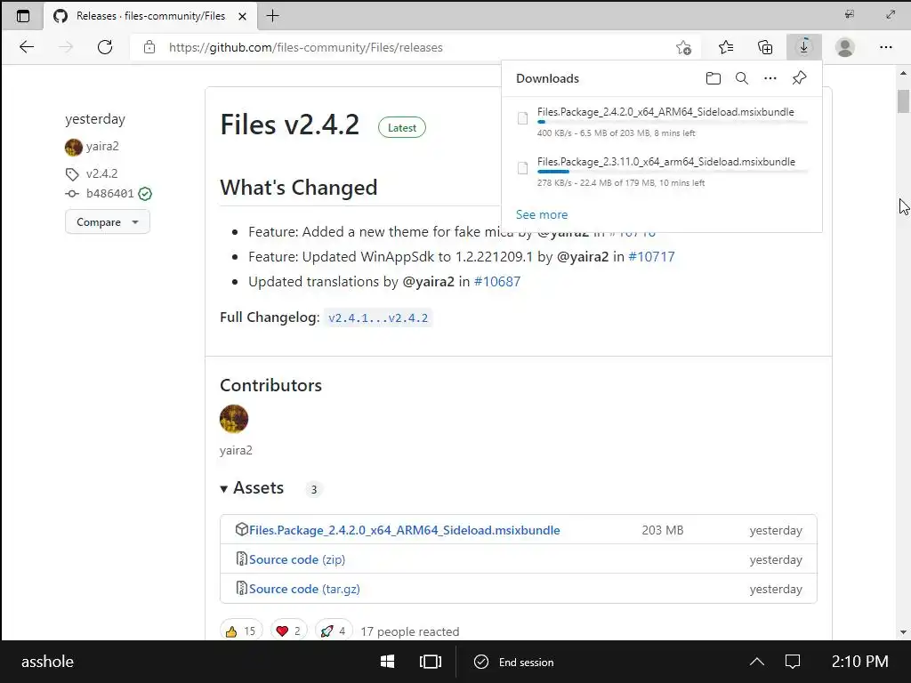Pin the Downloads panel

pyautogui.click(x=800, y=78)
